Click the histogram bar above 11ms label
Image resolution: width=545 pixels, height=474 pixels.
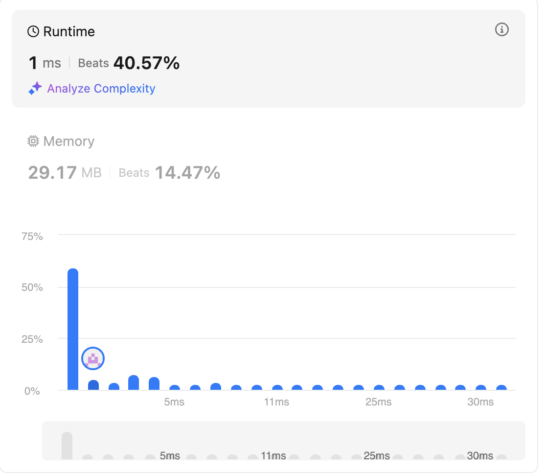pyautogui.click(x=277, y=387)
